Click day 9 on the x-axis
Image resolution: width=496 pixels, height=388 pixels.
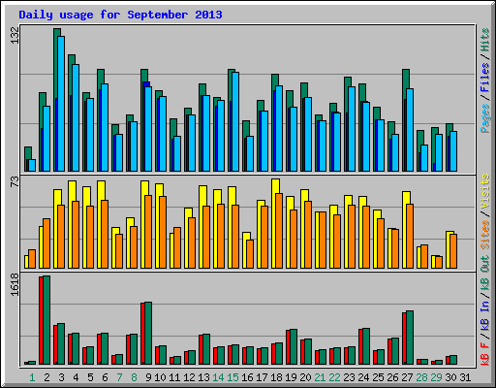tap(148, 377)
